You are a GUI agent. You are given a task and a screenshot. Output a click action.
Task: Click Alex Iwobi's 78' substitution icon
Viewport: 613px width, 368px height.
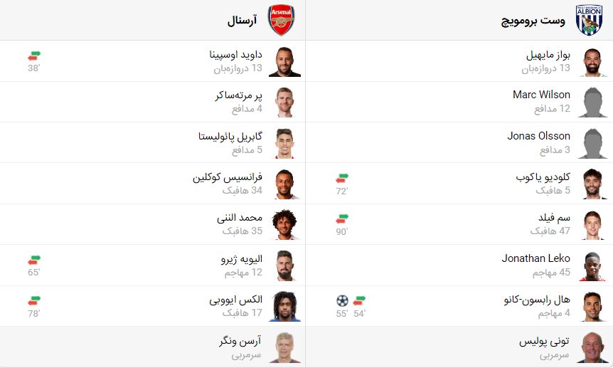[x=34, y=301]
